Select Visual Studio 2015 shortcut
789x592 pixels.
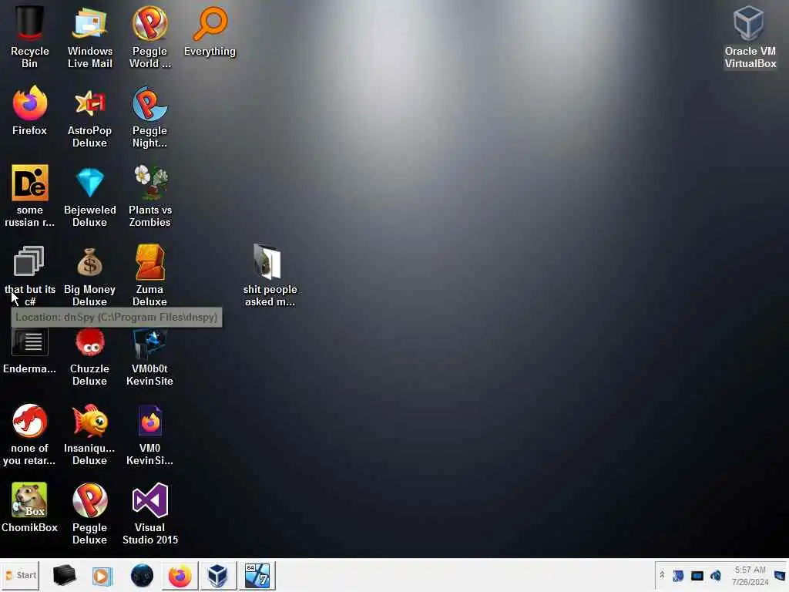150,513
